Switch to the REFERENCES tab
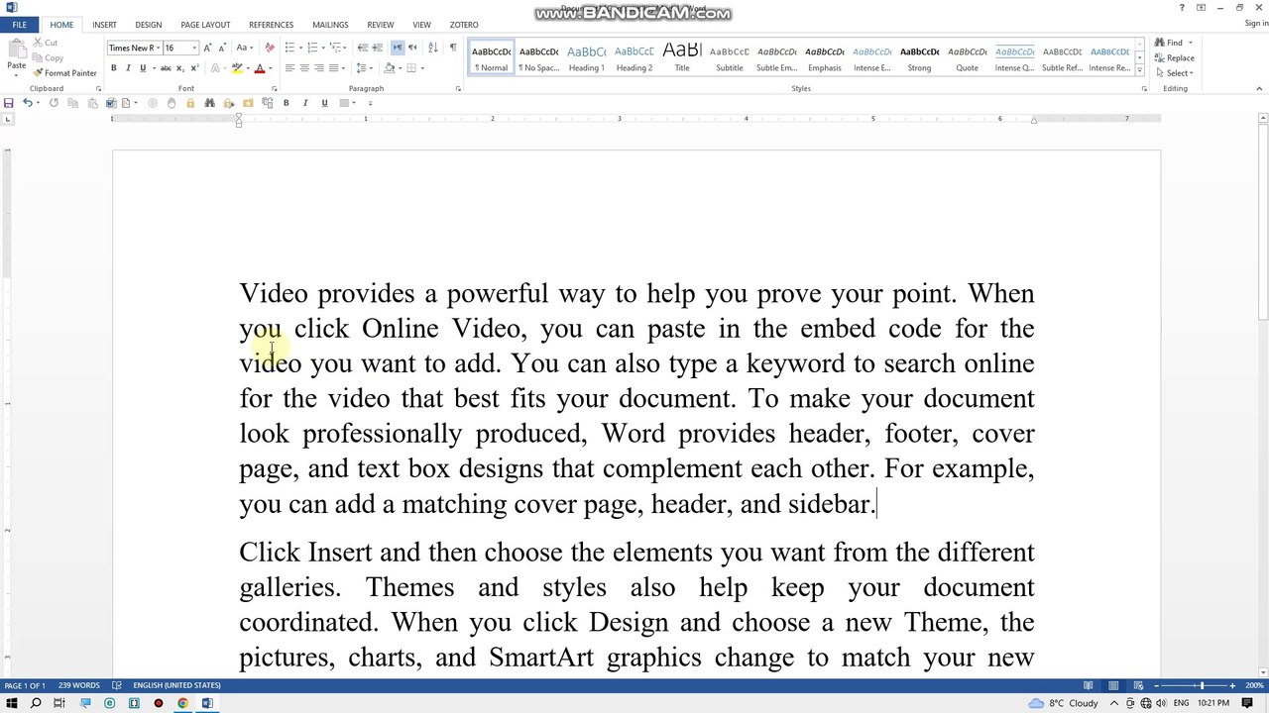 pyautogui.click(x=271, y=25)
